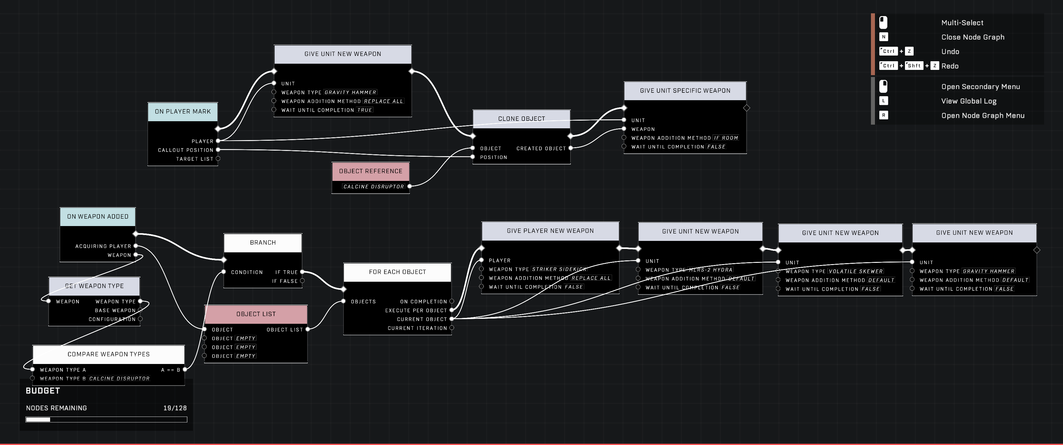Toggle Wait Until Completion on MLRS-2 Hydra node
Image resolution: width=1063 pixels, height=445 pixels.
731,288
